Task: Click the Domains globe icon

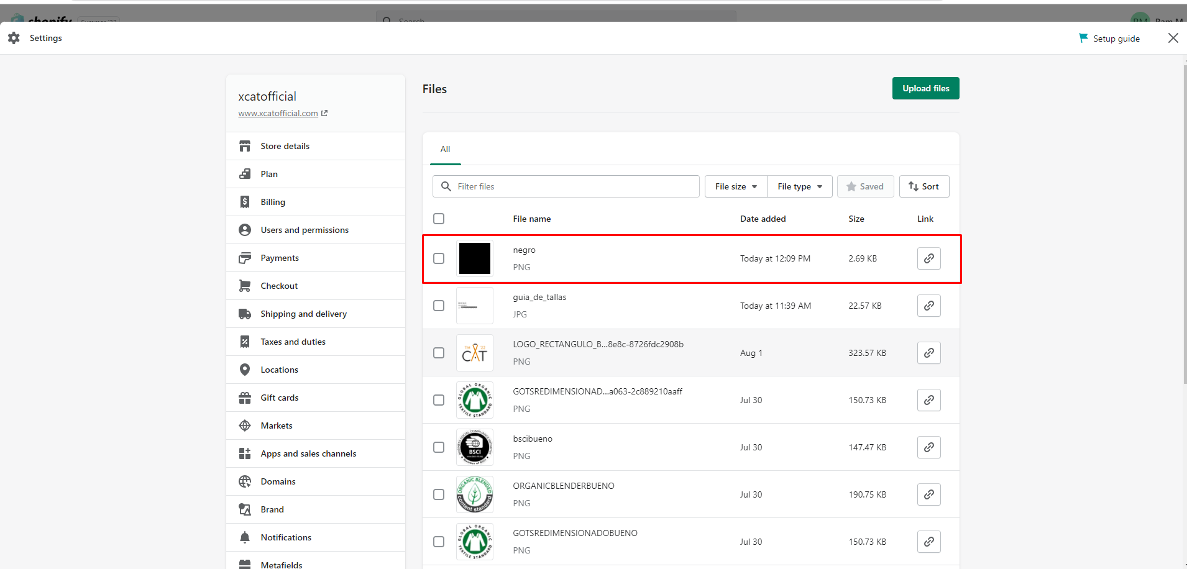Action: tap(245, 481)
